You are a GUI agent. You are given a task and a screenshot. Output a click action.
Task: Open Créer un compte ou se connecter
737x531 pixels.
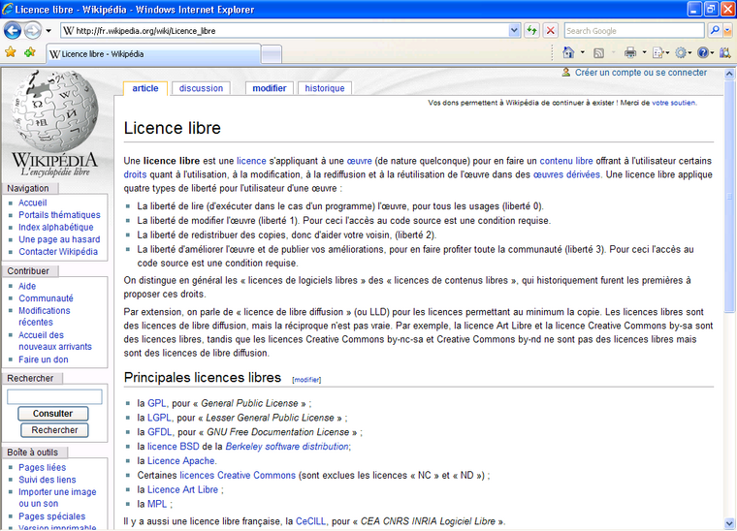click(x=641, y=73)
